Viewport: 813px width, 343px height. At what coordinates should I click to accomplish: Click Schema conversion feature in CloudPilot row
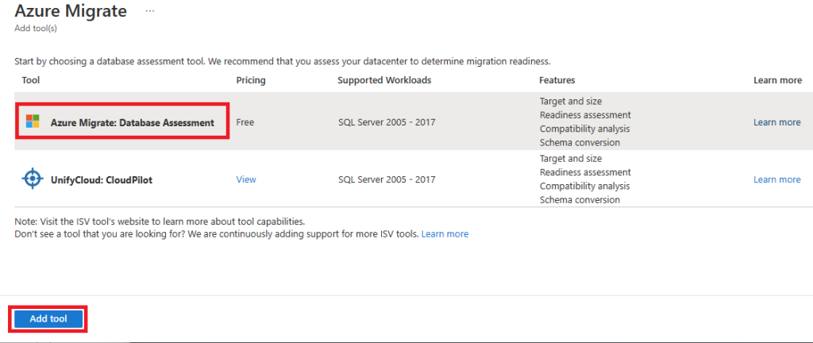[x=580, y=199]
